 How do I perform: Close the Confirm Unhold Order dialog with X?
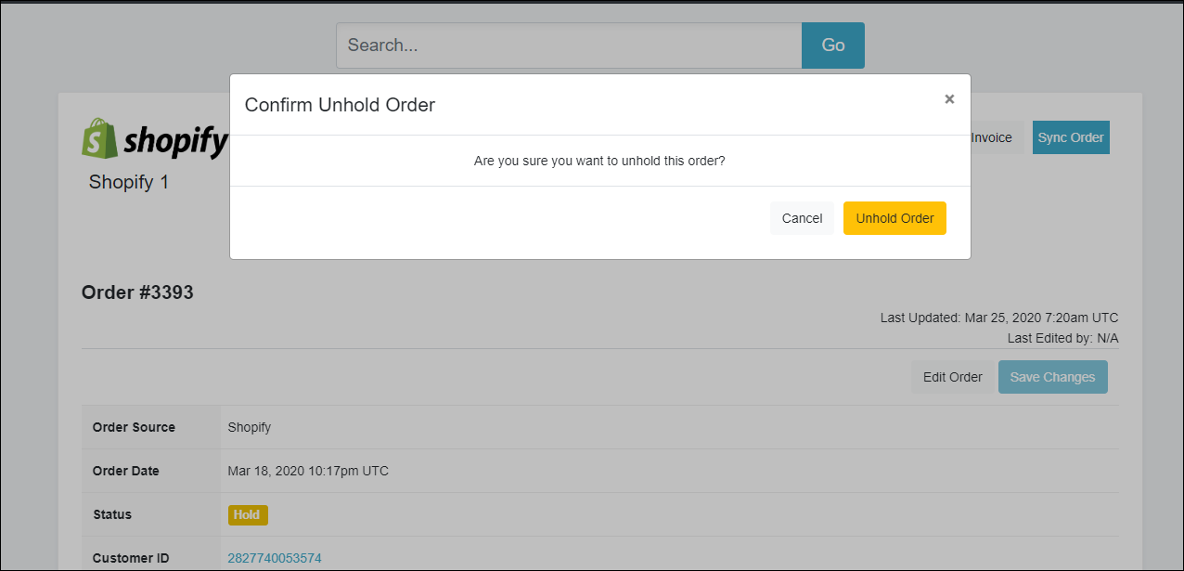coord(949,99)
